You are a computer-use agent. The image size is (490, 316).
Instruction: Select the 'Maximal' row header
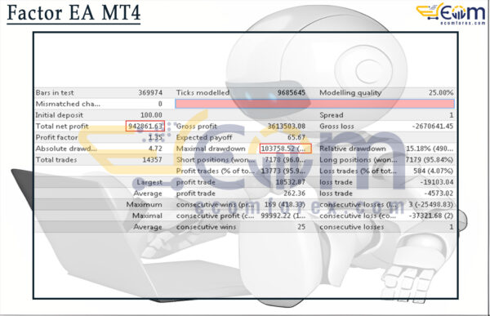[x=147, y=216]
